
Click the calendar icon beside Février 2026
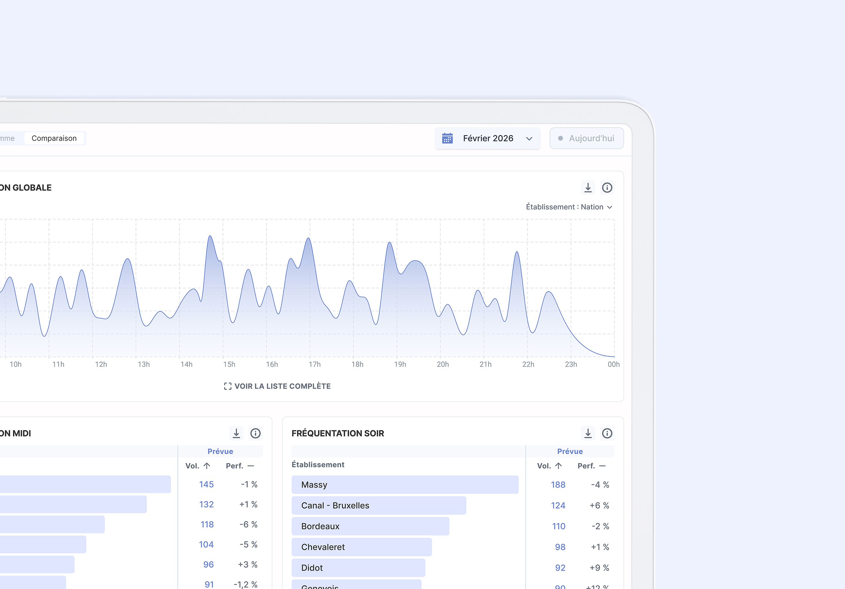pos(447,139)
